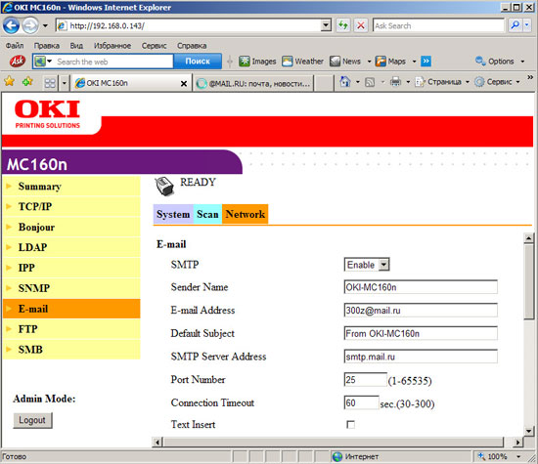Close the OKI MC160n browser tab
Viewport: 538px width, 464px height.
click(x=184, y=83)
